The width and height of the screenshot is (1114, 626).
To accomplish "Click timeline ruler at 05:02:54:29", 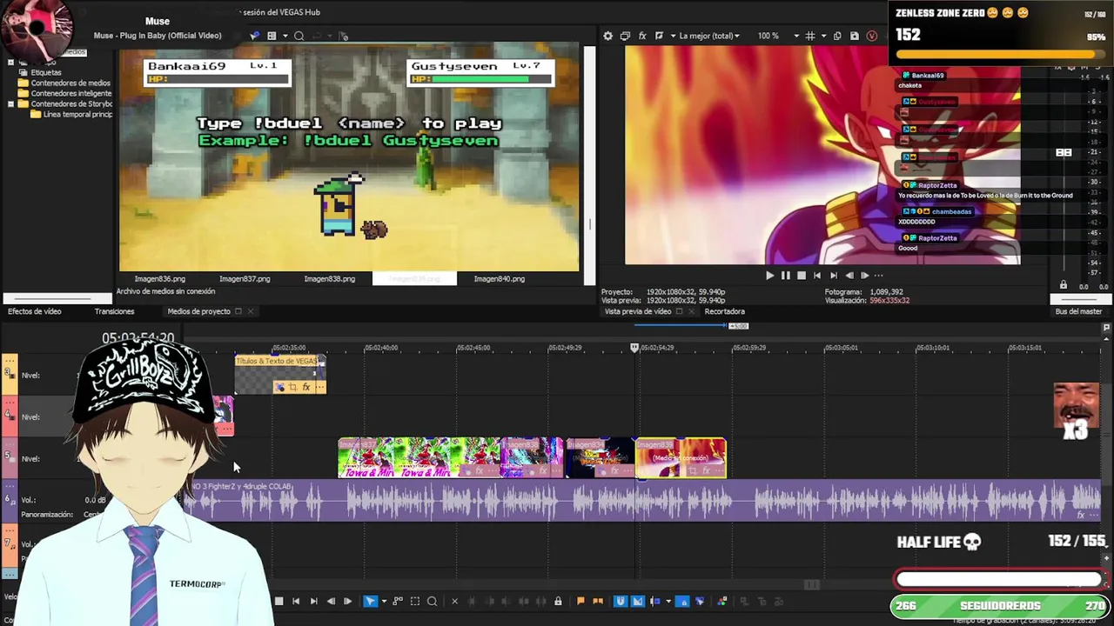I will point(657,348).
